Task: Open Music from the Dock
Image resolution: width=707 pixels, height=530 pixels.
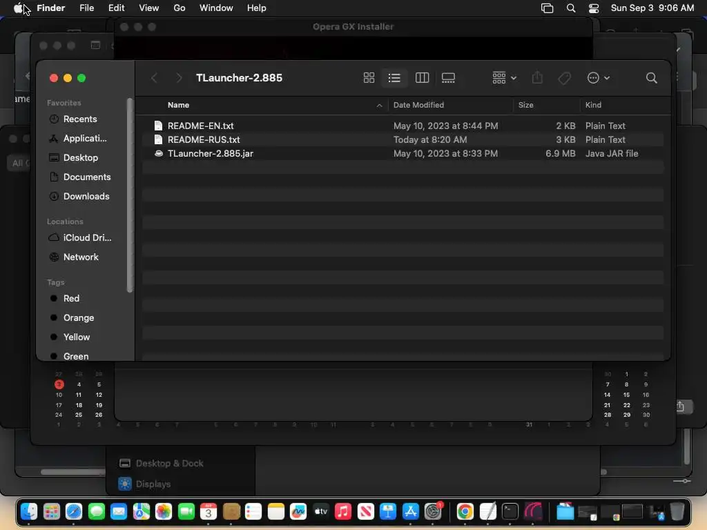Action: click(343, 511)
